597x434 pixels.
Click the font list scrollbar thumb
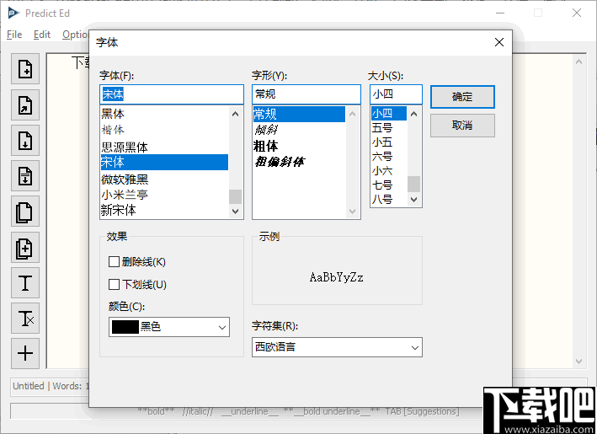(235, 196)
